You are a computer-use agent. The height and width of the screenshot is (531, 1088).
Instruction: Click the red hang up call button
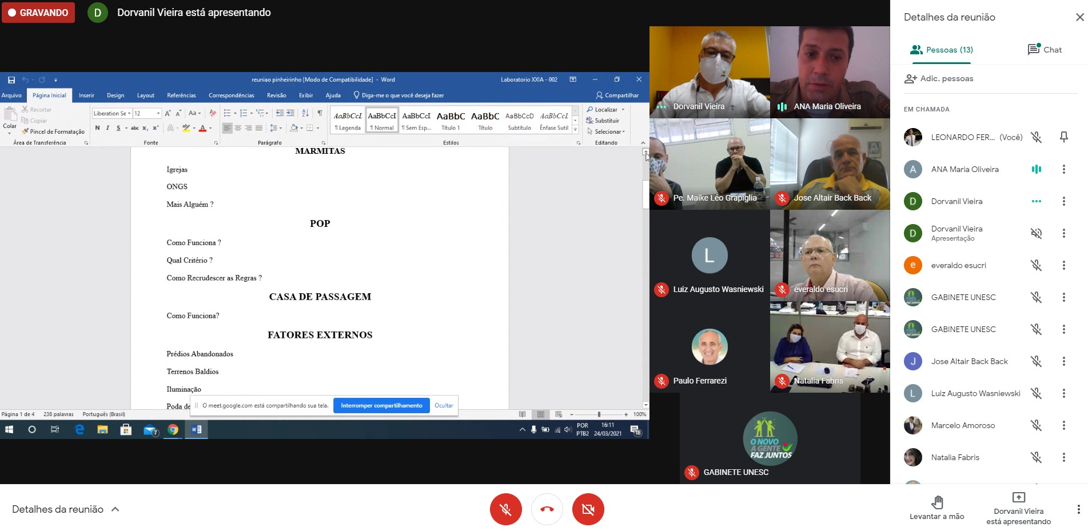click(547, 509)
